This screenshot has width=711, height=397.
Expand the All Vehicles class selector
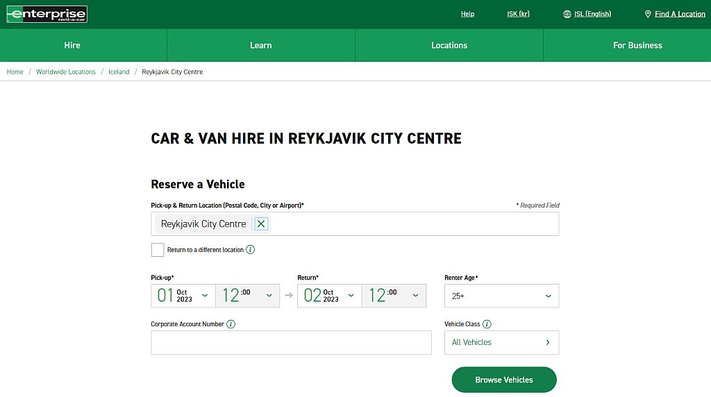(x=501, y=343)
